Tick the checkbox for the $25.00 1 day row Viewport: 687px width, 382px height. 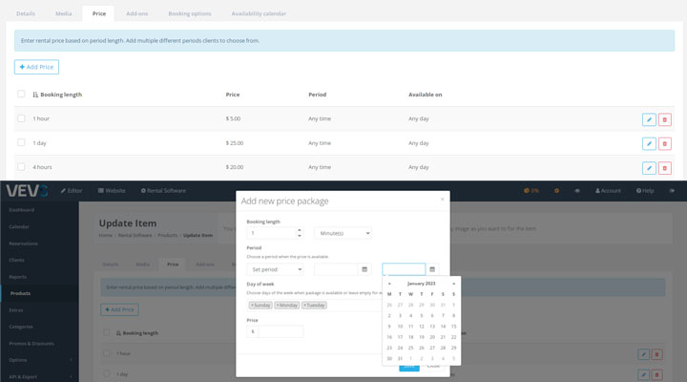tap(21, 142)
